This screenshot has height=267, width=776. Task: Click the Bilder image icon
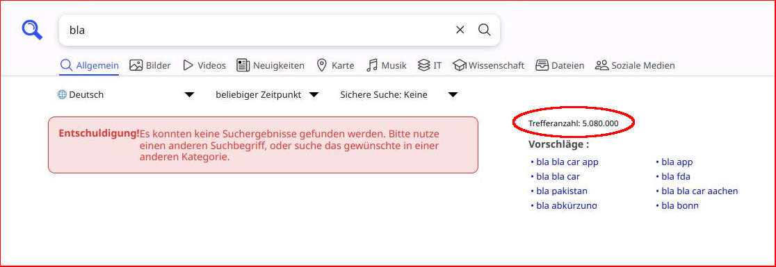coord(136,65)
